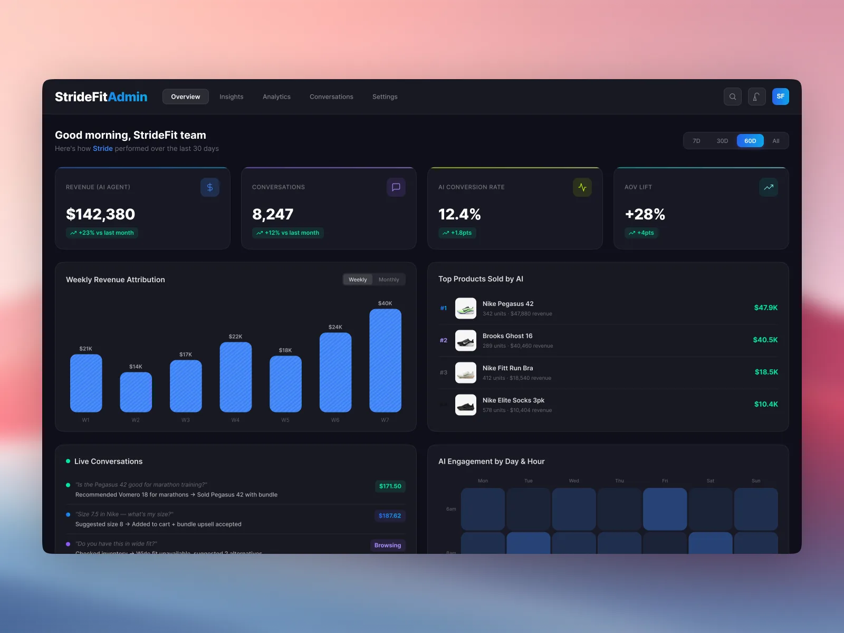The image size is (844, 633).
Task: Switch the revenue chart to Weekly
Action: pyautogui.click(x=358, y=280)
